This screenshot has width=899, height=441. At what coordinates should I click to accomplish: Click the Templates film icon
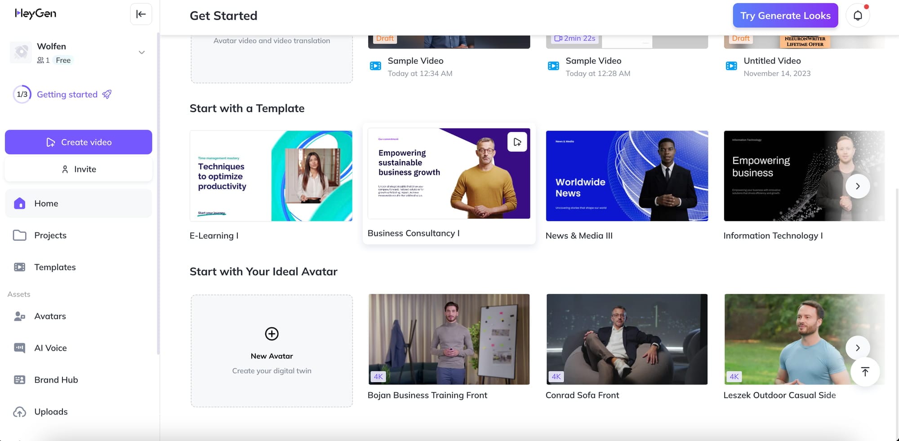pyautogui.click(x=19, y=267)
